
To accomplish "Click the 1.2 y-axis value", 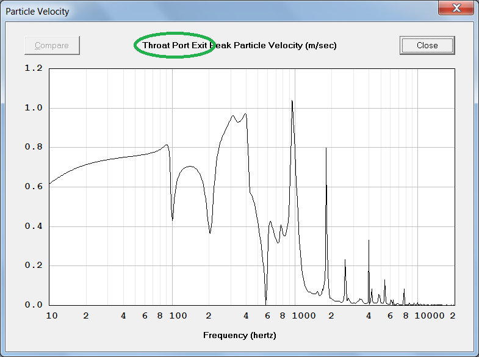I will click(34, 68).
